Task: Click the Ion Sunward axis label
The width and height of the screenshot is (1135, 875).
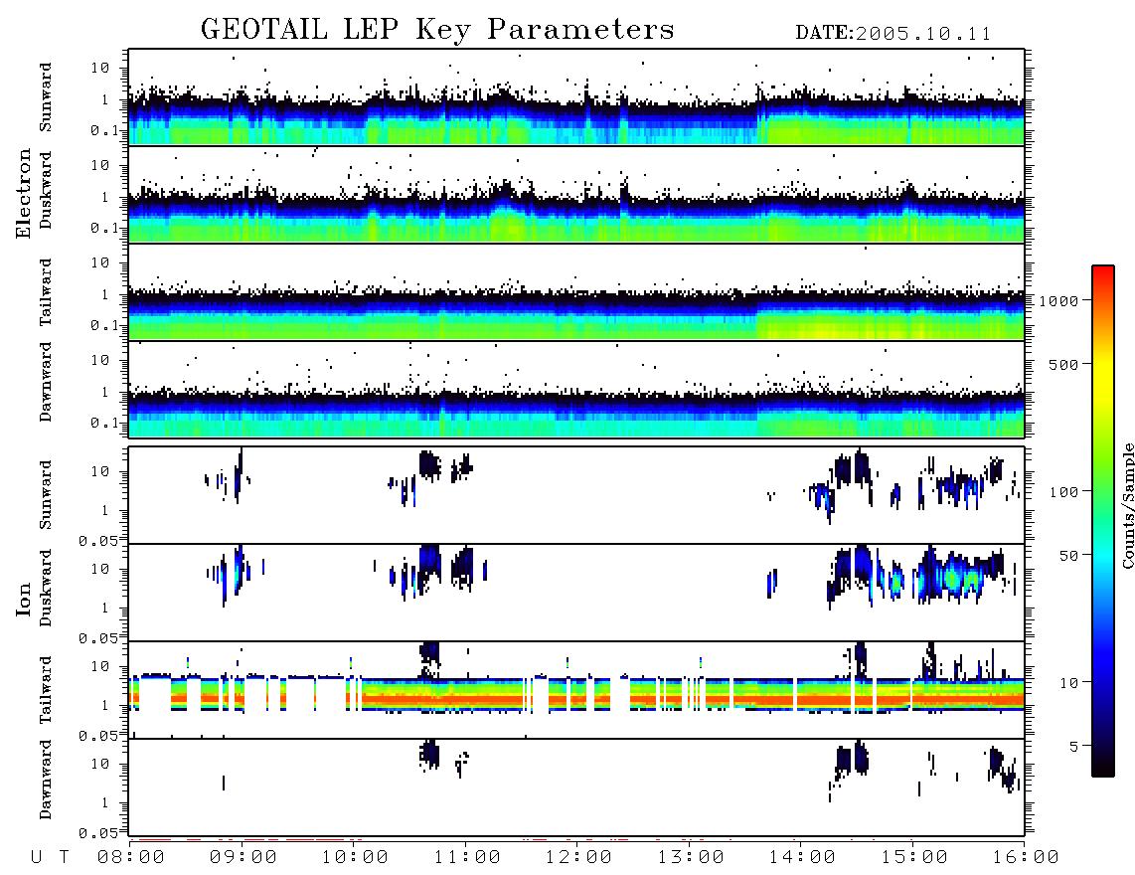Action: pyautogui.click(x=46, y=495)
